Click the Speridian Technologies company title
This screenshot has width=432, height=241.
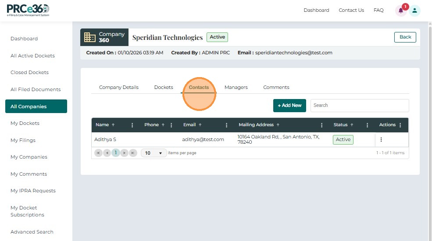168,37
